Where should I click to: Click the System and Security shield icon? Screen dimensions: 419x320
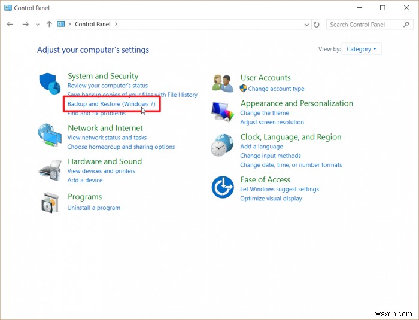(50, 84)
